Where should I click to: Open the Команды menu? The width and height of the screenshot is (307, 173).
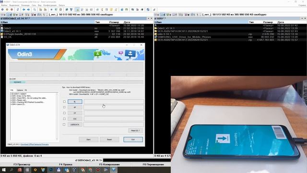click(x=25, y=5)
